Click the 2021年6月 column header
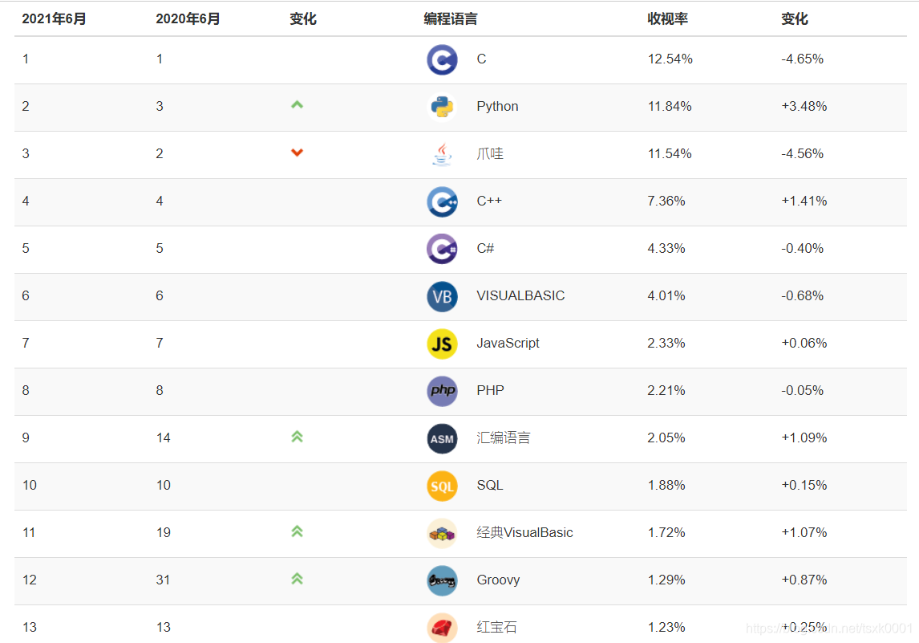 [x=54, y=18]
